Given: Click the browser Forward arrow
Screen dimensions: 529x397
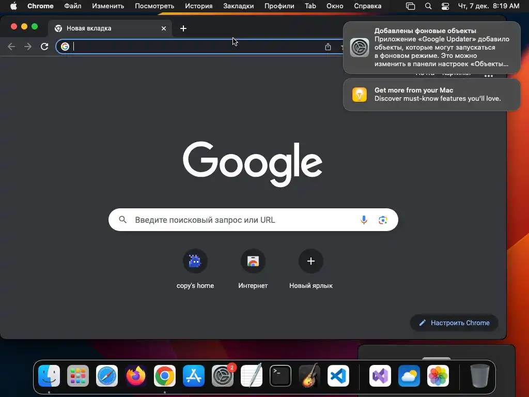Looking at the screenshot, I should pyautogui.click(x=28, y=47).
